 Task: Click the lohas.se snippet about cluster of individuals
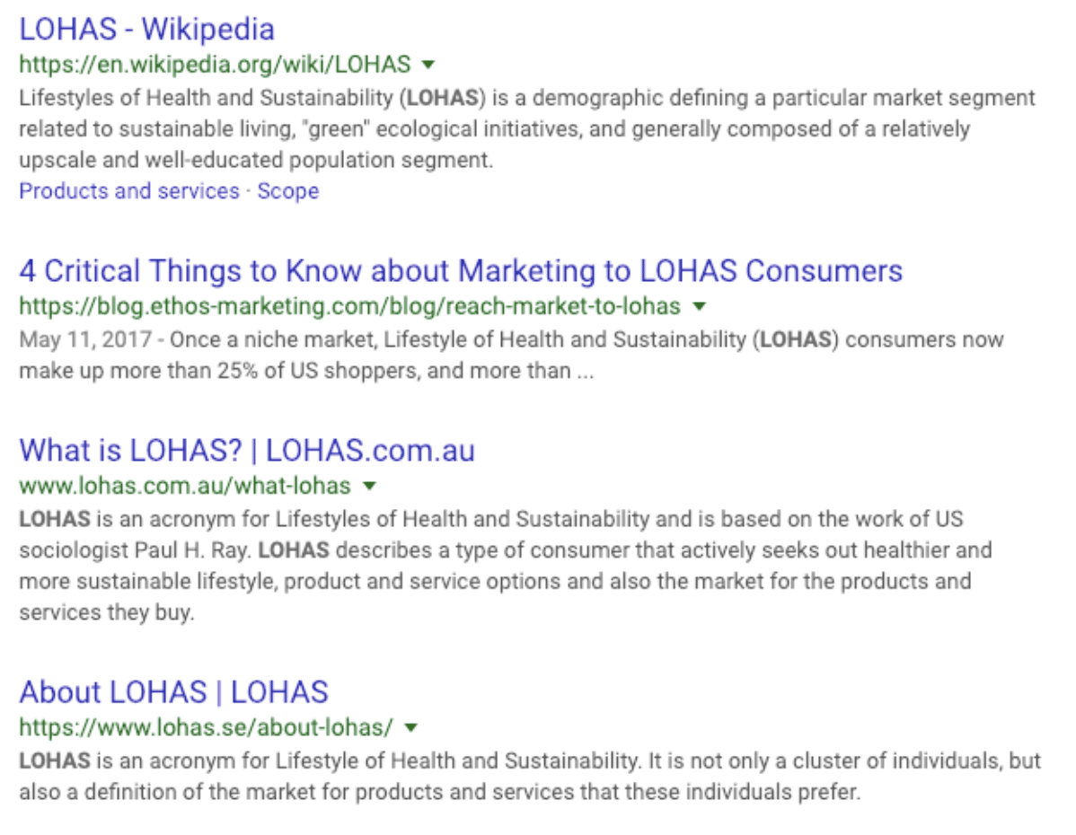[530, 776]
